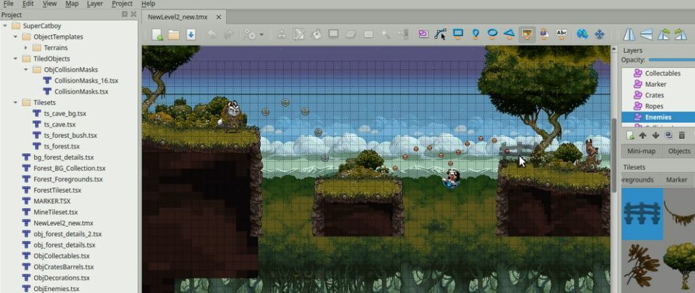Switch to the Mini-map tab
Viewport: 695px width, 293px height.
[641, 151]
